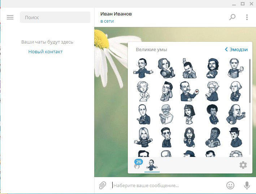Viewport: 256px width, 194px height.
Task: Select the Великие умы sticker pack tab
Action: pyautogui.click(x=152, y=165)
